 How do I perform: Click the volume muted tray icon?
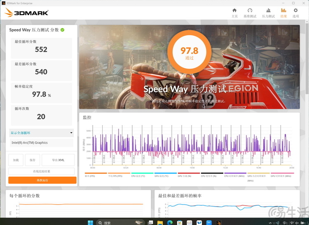[x=297, y=223]
